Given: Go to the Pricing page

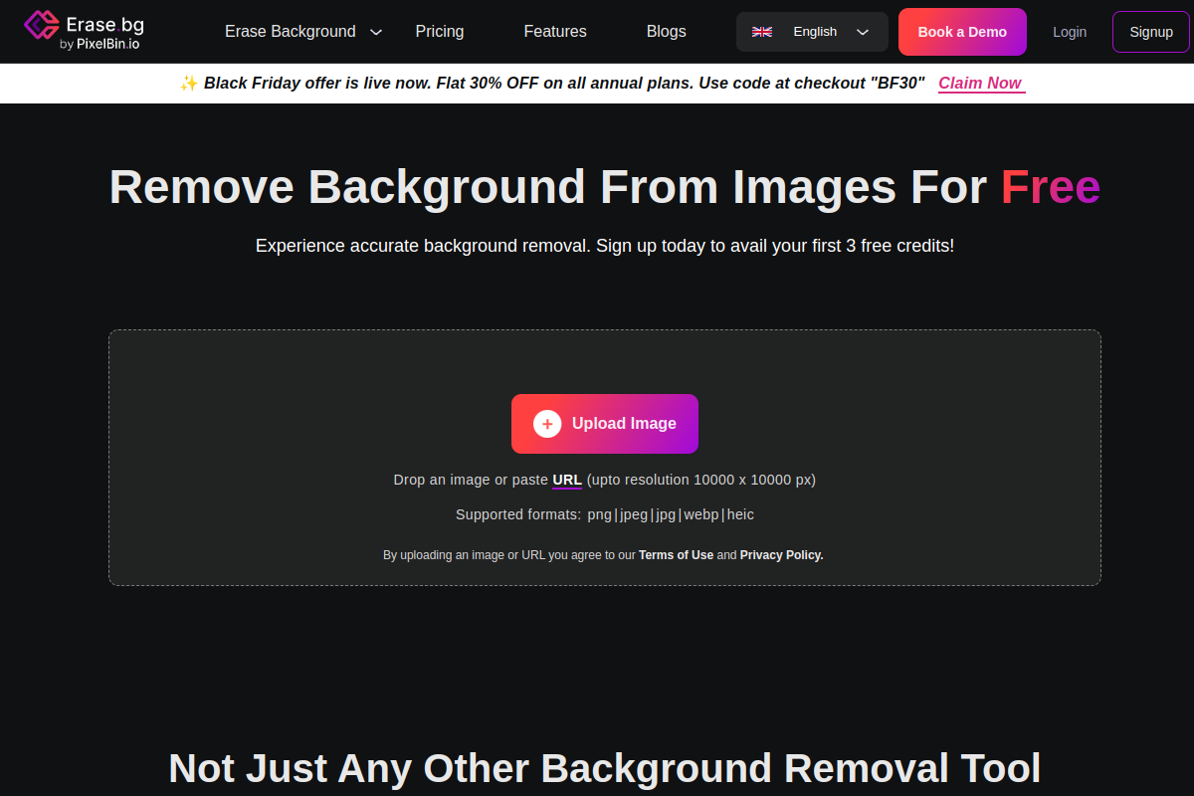Looking at the screenshot, I should (440, 32).
